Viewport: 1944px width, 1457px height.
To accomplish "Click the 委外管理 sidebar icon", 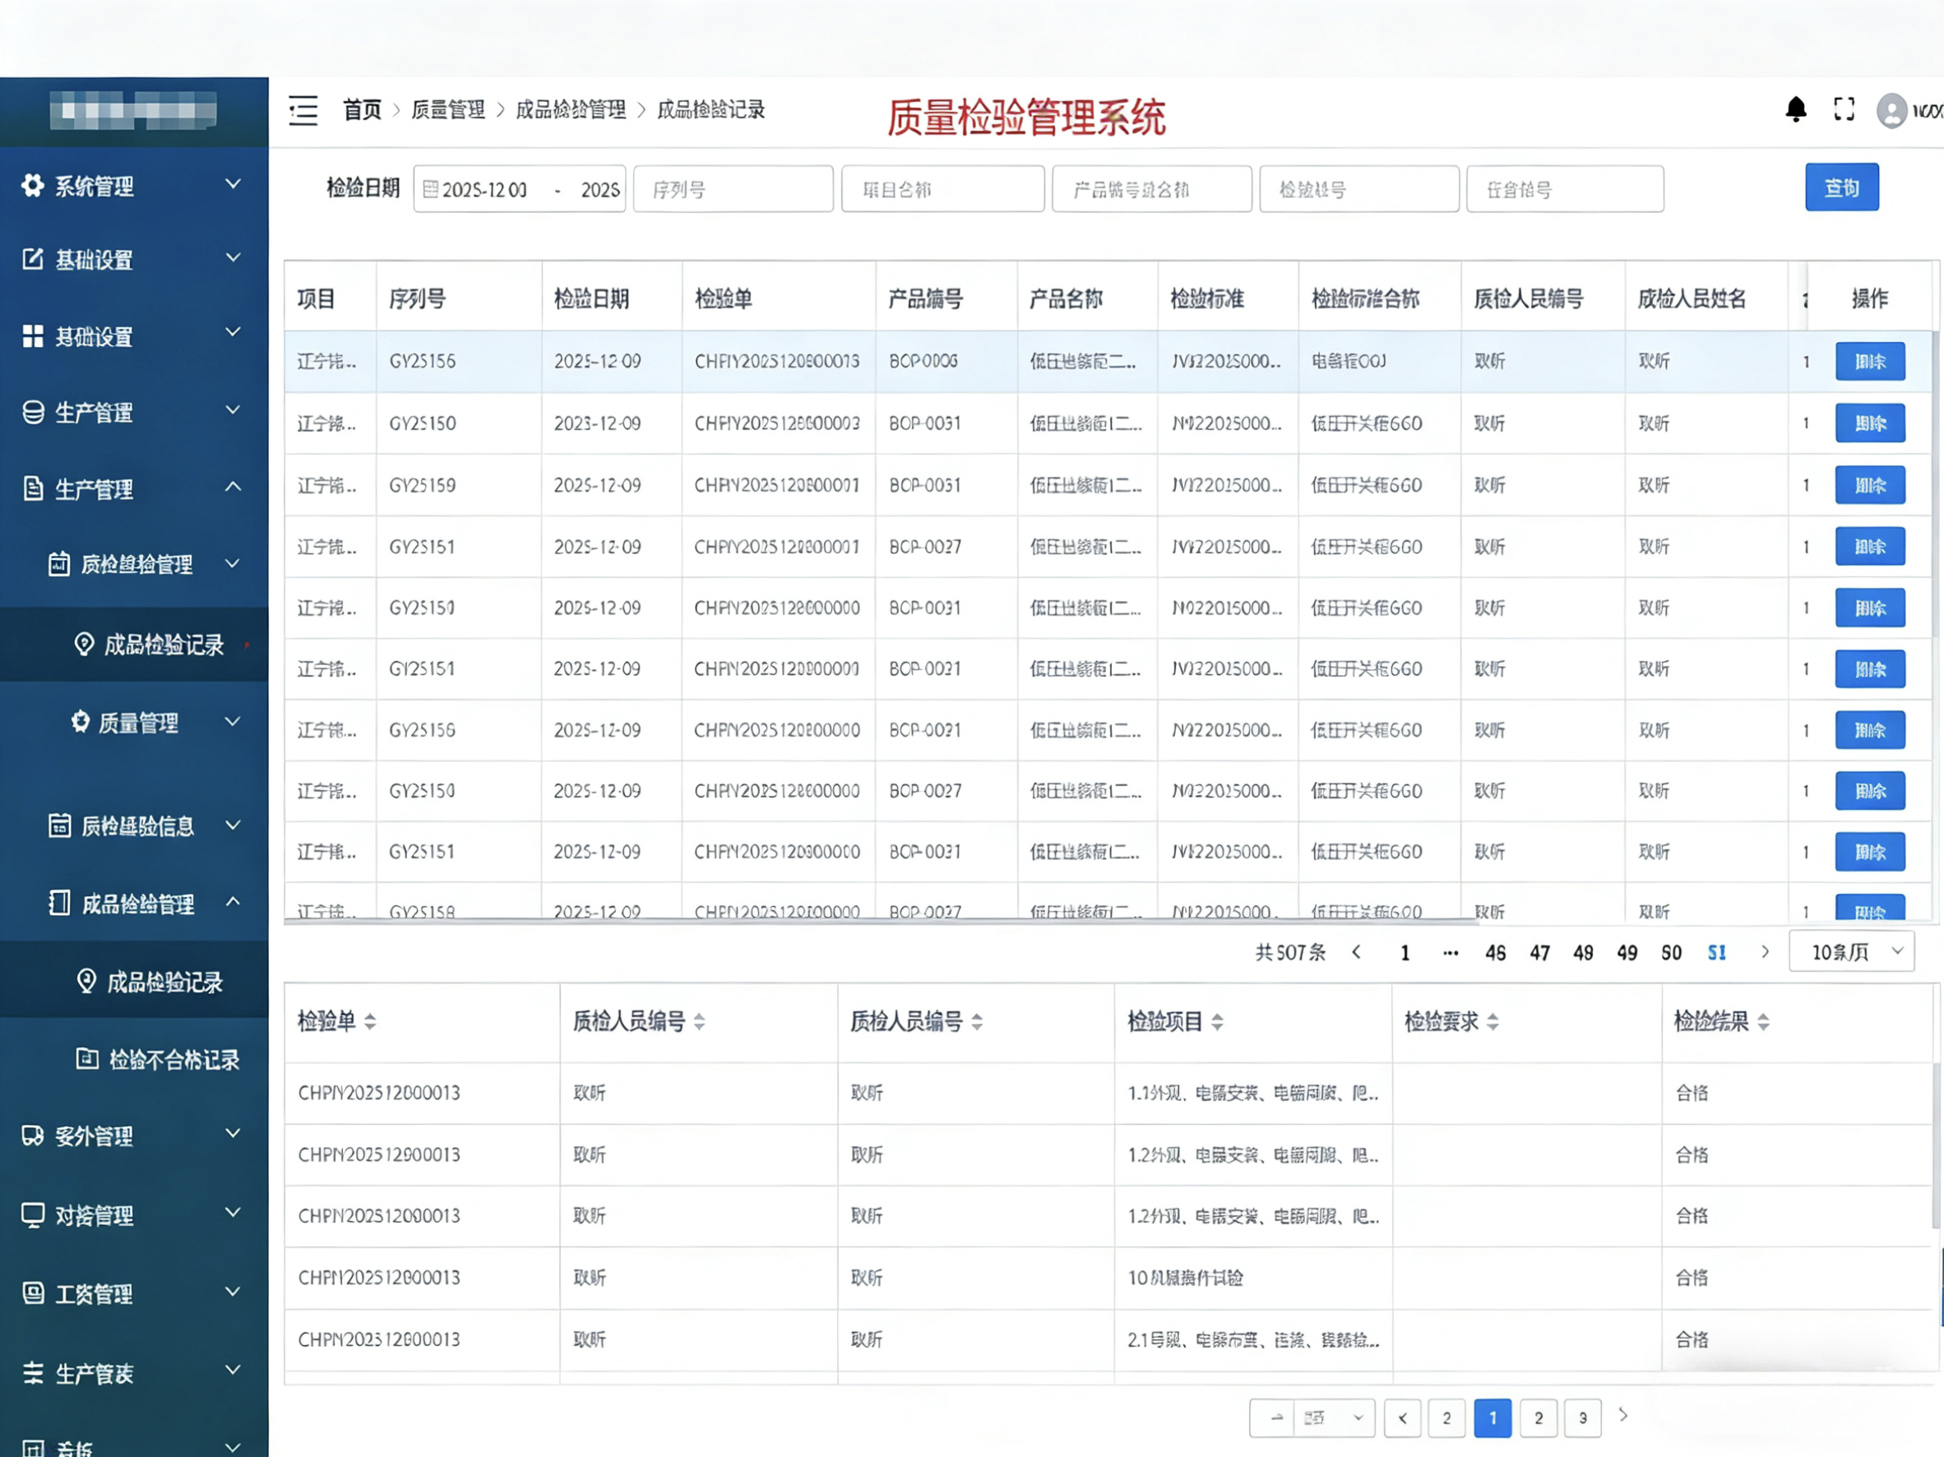I will pyautogui.click(x=33, y=1136).
